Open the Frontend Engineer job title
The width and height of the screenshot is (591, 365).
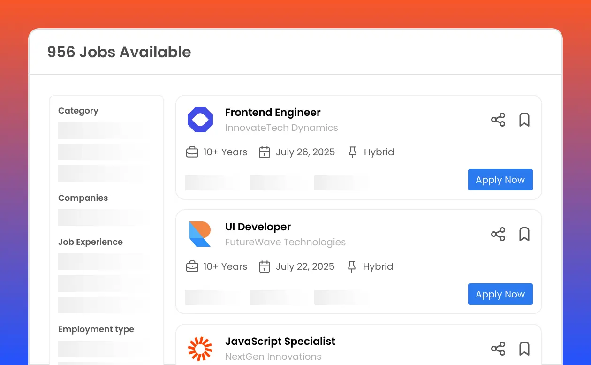[273, 113]
